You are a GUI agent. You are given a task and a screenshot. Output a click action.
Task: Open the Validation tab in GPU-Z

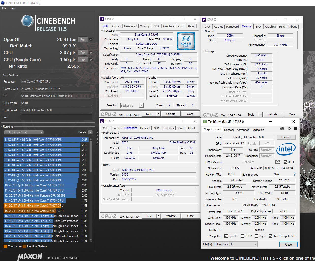click(x=258, y=130)
